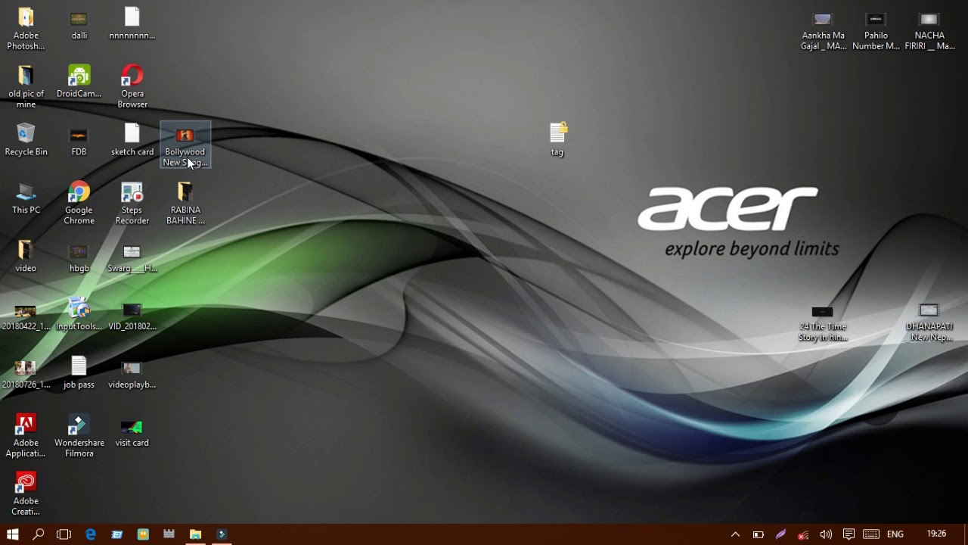Open the volume control speaker icon
Image resolution: width=968 pixels, height=545 pixels.
click(x=826, y=534)
